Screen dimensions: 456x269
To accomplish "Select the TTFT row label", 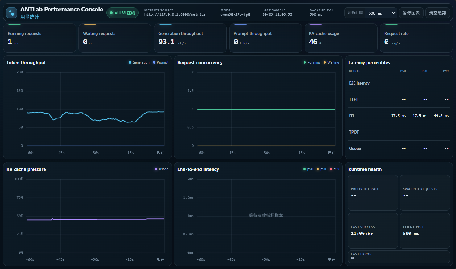I will (354, 99).
